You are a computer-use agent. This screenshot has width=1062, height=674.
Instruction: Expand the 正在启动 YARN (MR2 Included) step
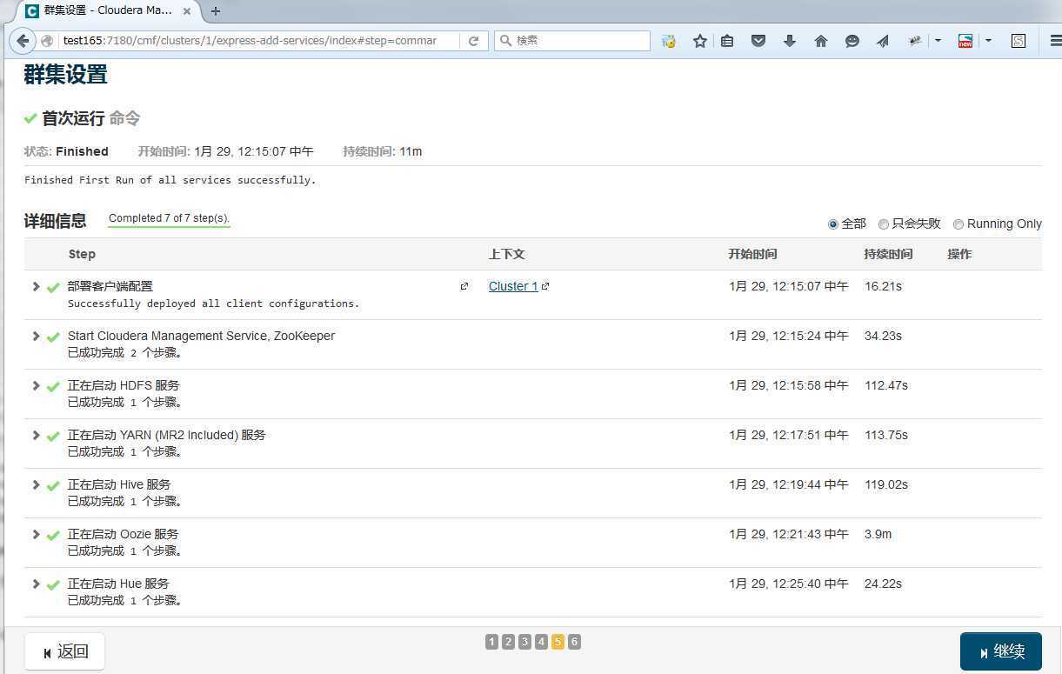point(36,435)
